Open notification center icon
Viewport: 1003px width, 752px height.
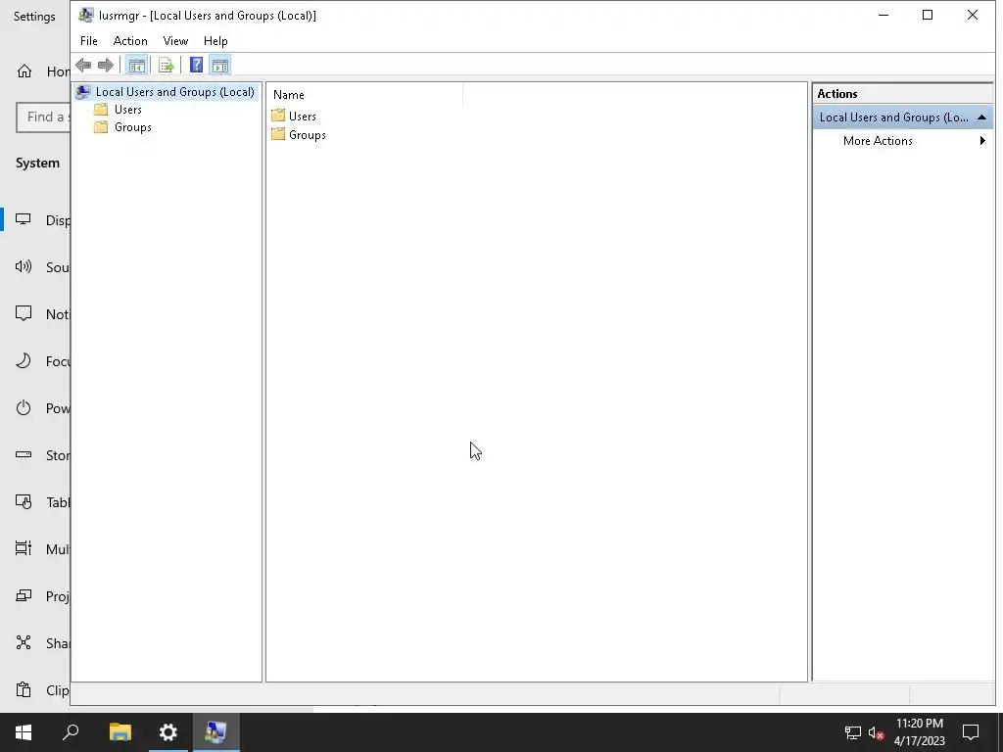[x=971, y=732]
